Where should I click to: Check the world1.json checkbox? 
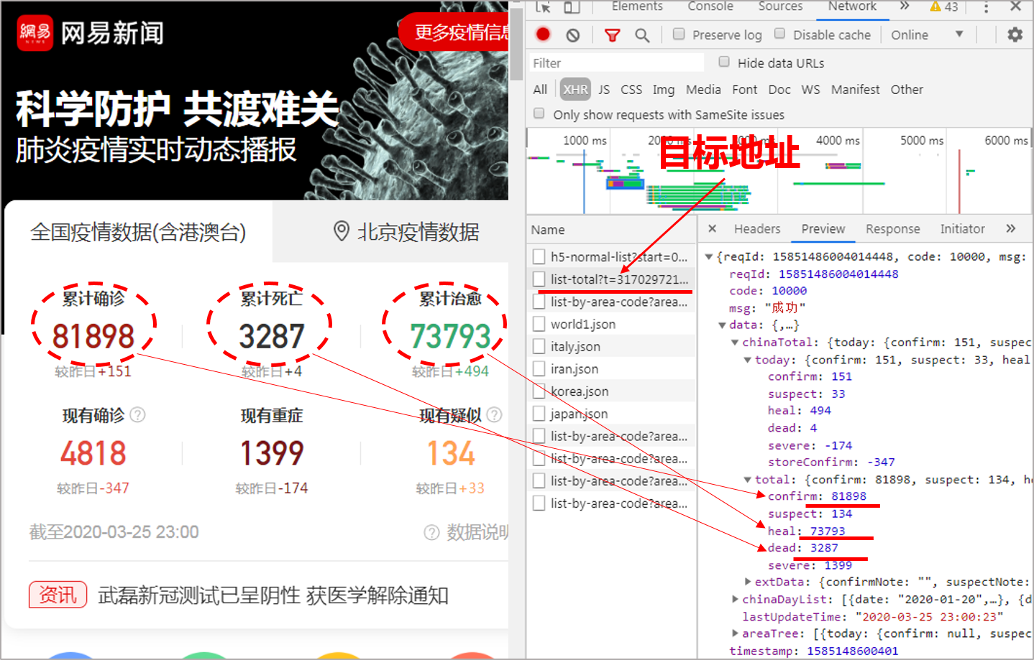point(539,324)
